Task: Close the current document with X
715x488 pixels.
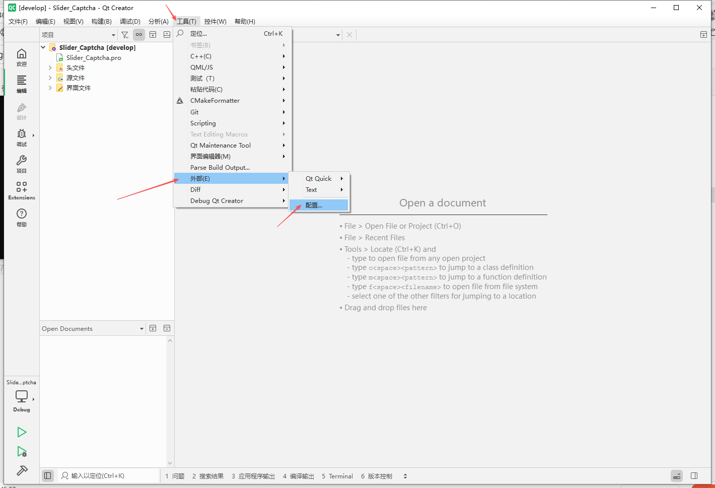Action: click(349, 35)
